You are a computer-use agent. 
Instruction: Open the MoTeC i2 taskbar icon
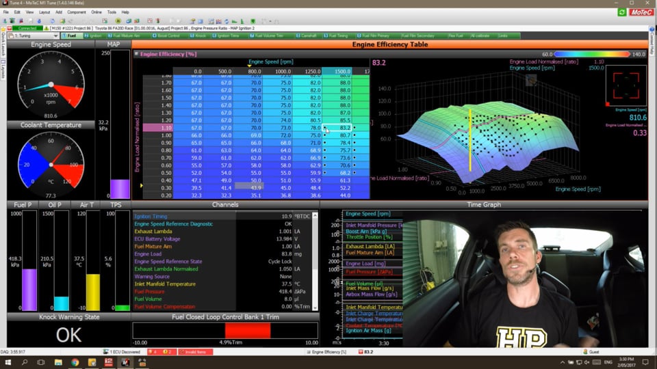tap(109, 362)
